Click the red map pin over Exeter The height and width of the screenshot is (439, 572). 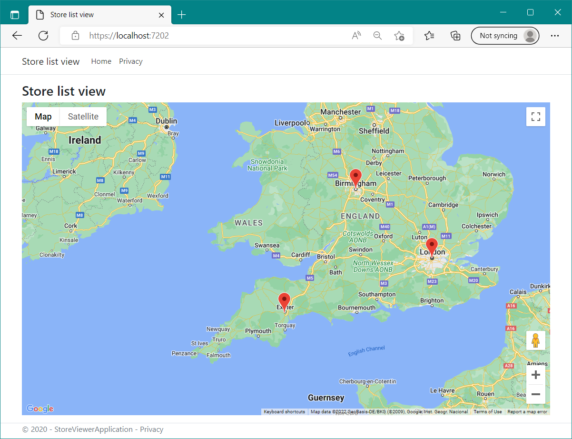click(x=285, y=302)
